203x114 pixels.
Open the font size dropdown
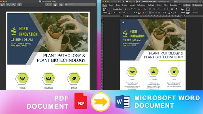[x=129, y=9]
